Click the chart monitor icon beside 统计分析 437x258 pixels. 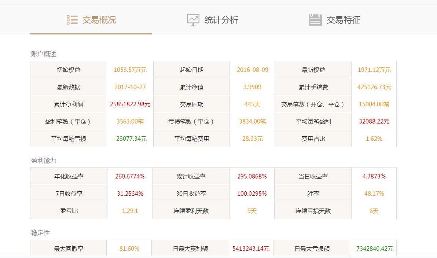(193, 20)
